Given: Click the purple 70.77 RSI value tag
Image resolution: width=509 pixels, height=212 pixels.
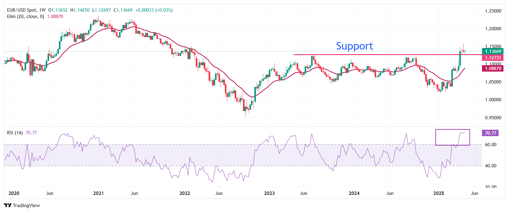Looking at the screenshot, I should pyautogui.click(x=490, y=133).
